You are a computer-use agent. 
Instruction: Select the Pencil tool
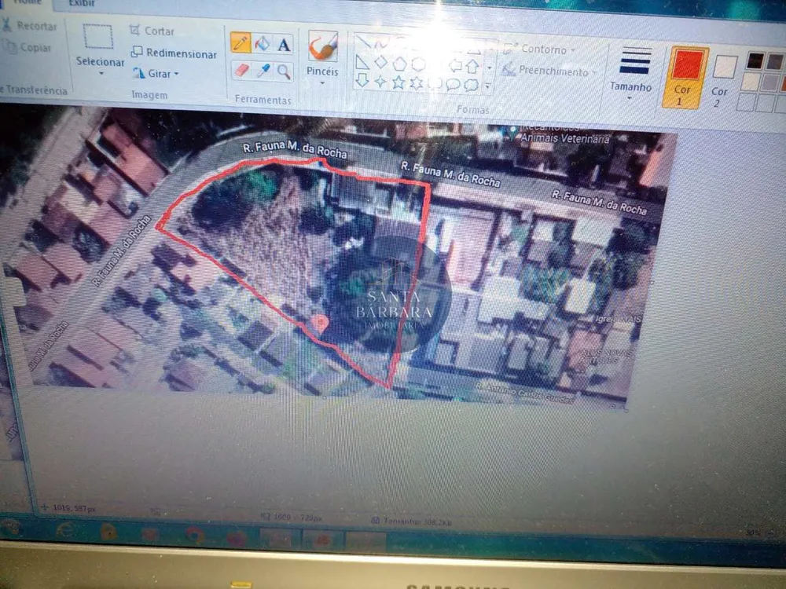(241, 42)
